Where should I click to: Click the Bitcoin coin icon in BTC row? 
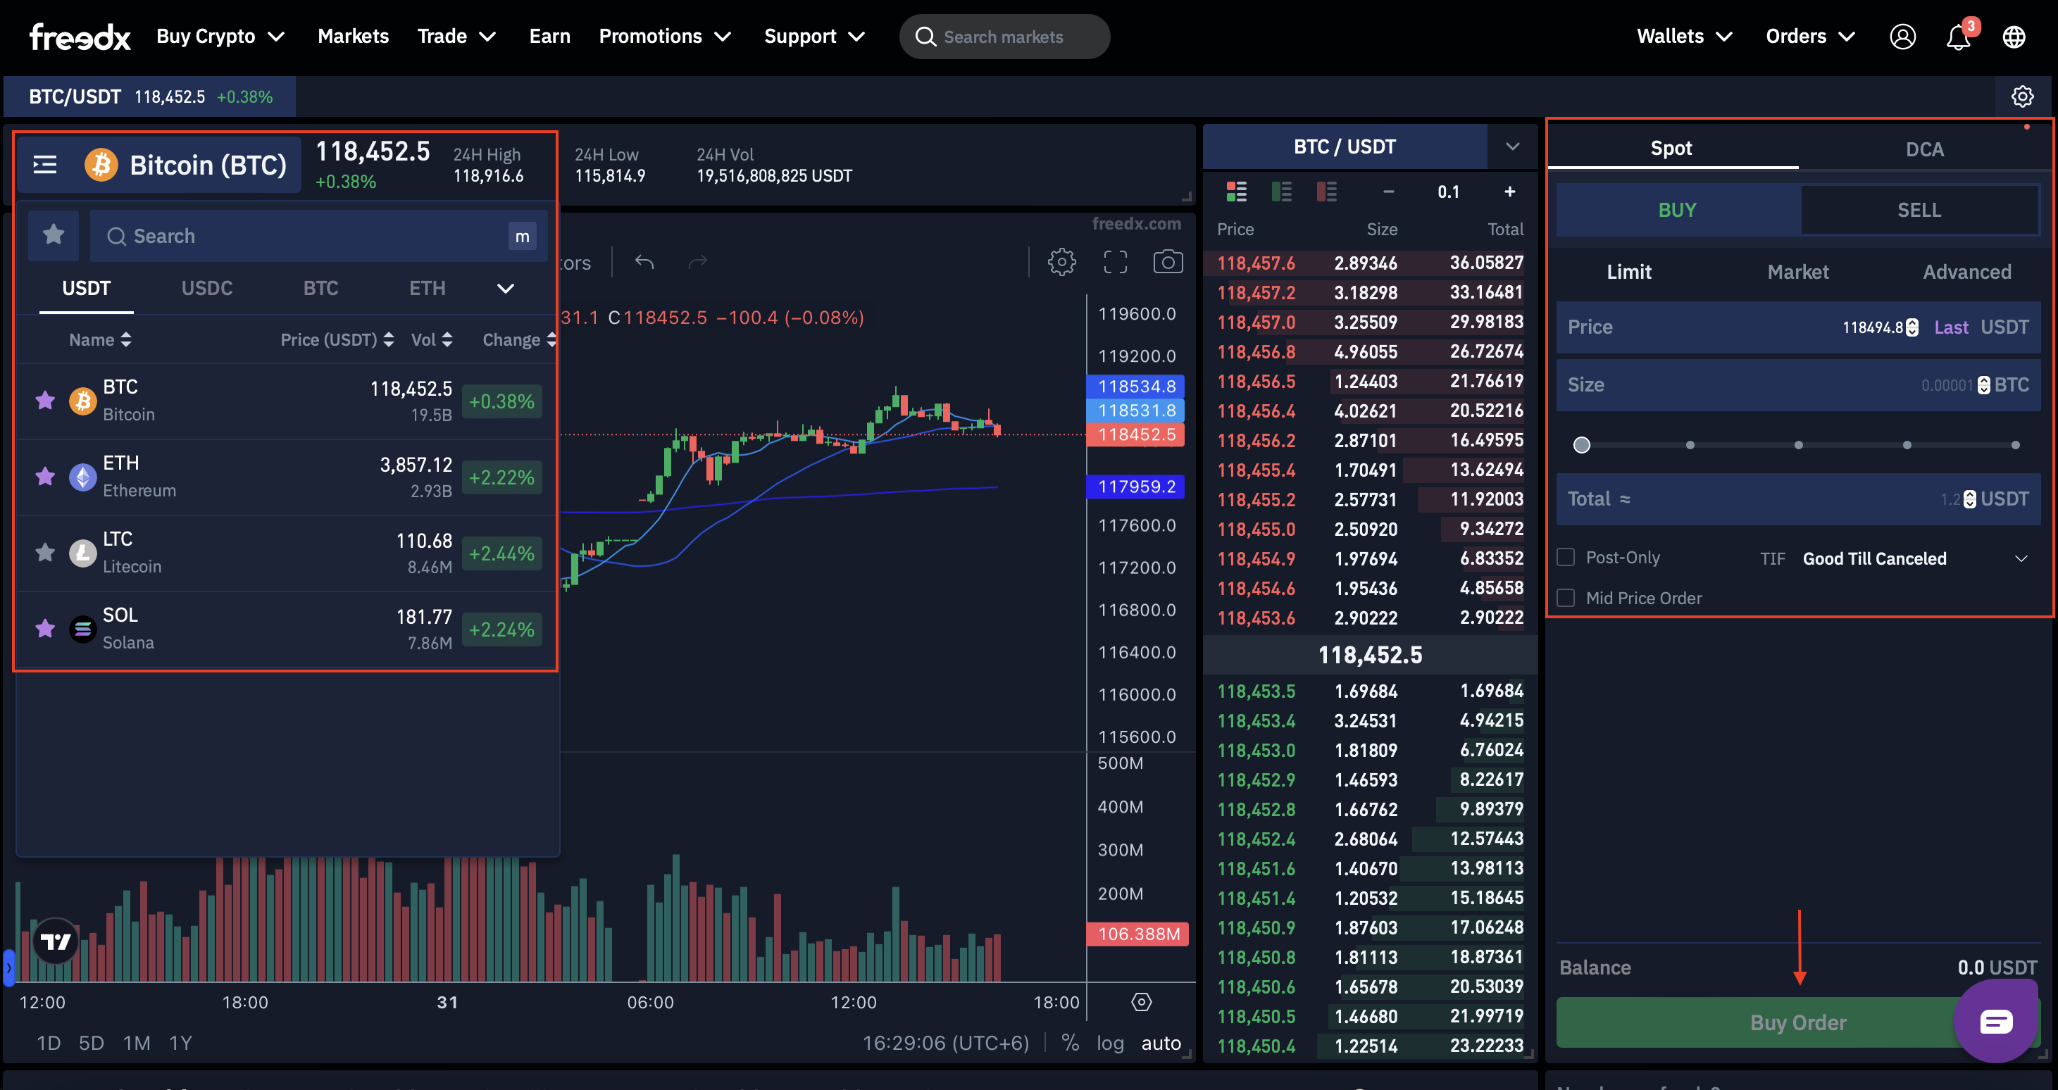(x=82, y=401)
